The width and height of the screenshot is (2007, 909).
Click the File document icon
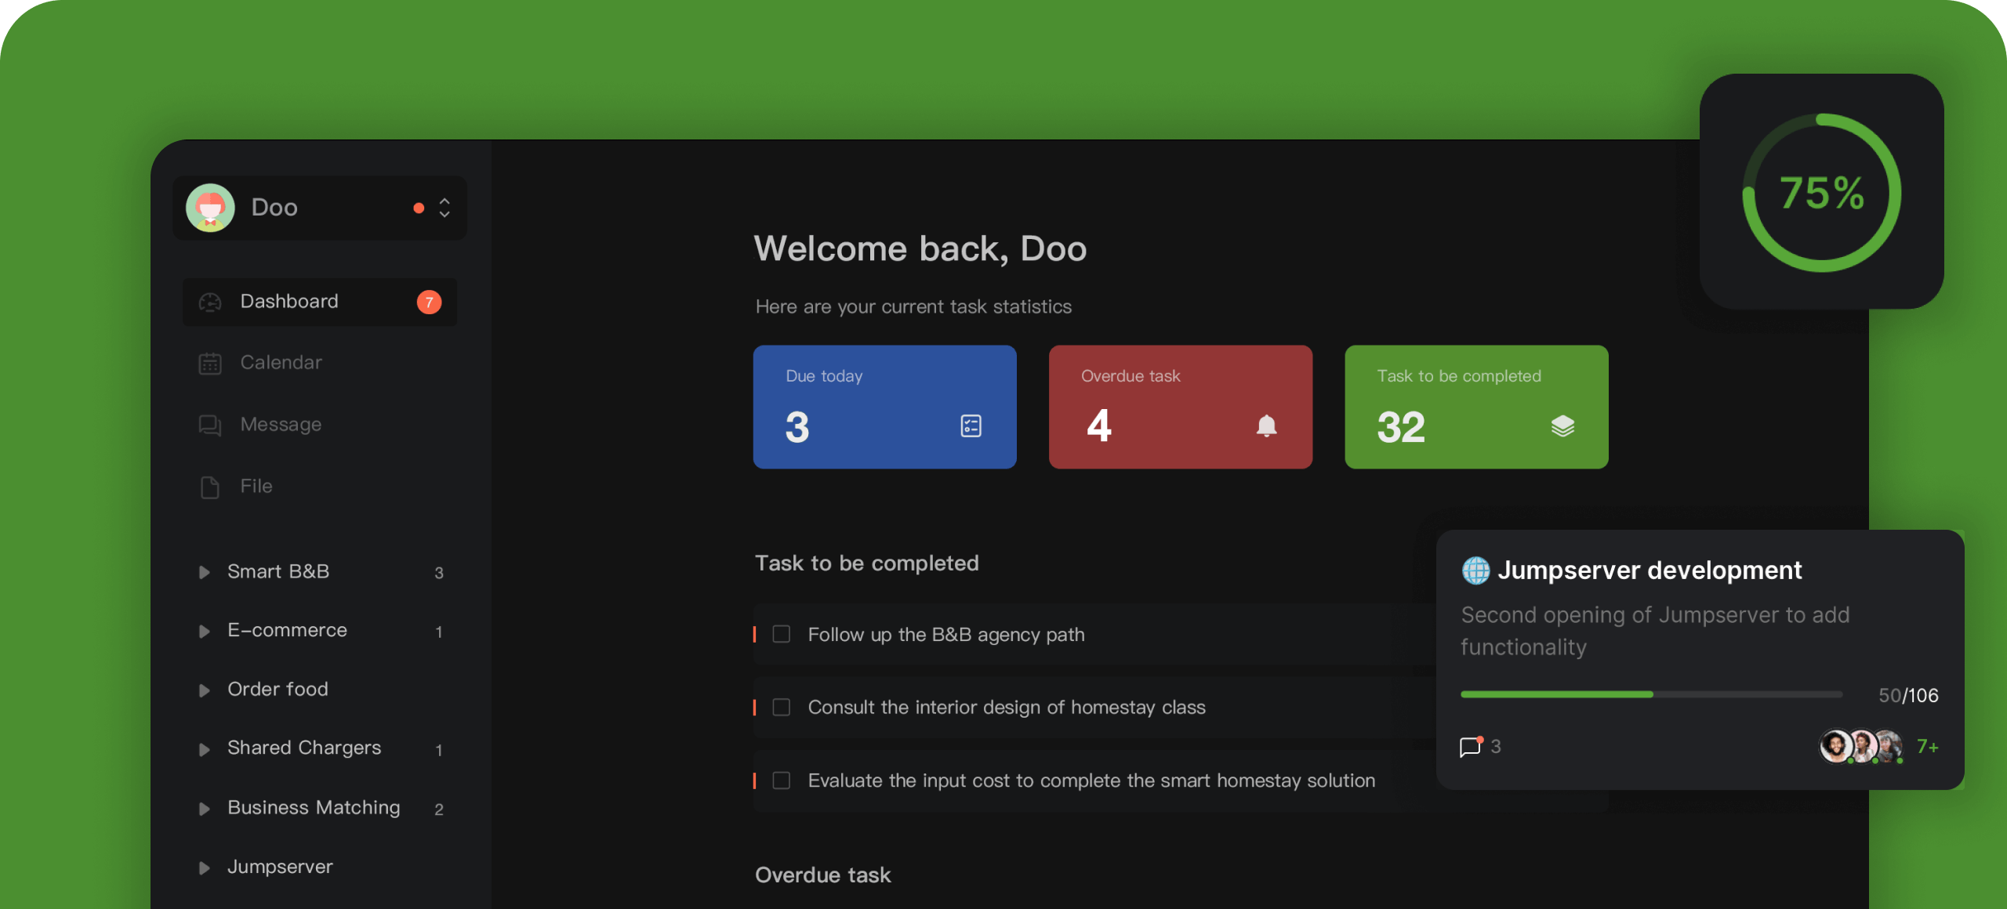click(210, 487)
